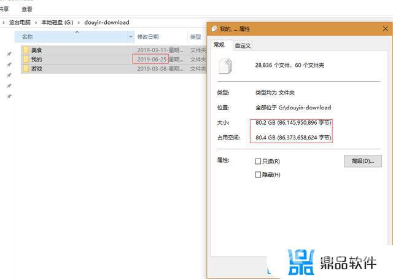Open the 共享 ribbon tab

pos(4,9)
